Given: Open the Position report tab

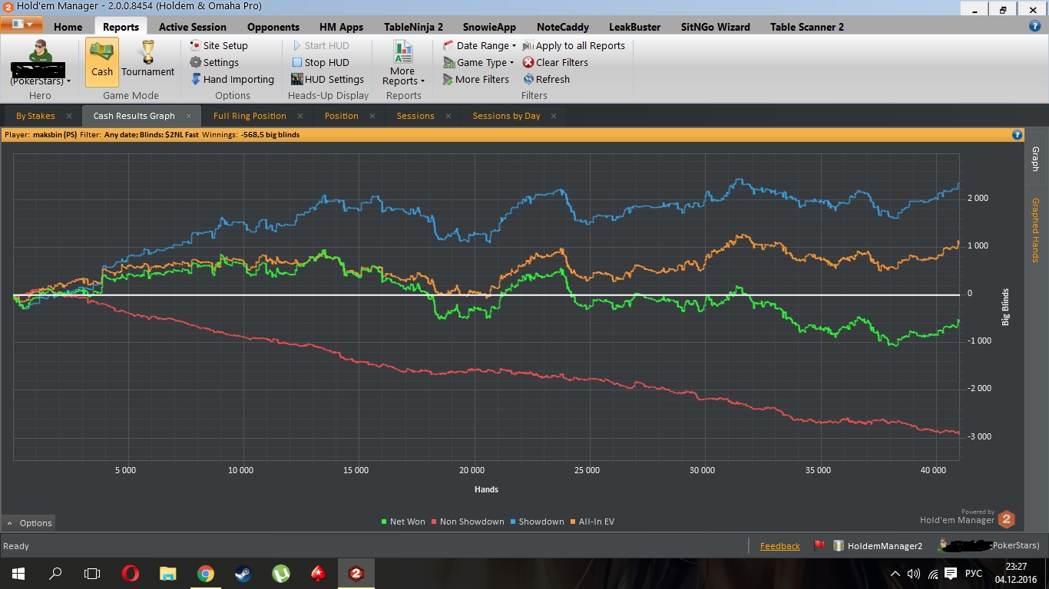Looking at the screenshot, I should (342, 116).
